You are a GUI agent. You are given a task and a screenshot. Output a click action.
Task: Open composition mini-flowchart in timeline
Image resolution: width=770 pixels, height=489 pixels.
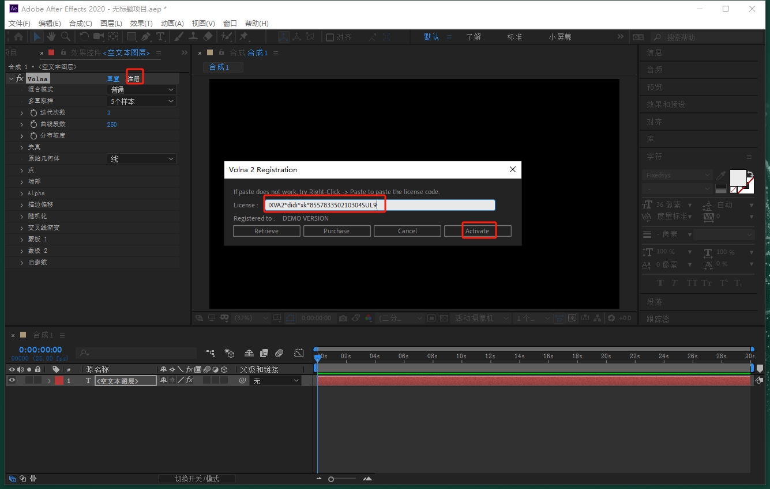(x=210, y=353)
